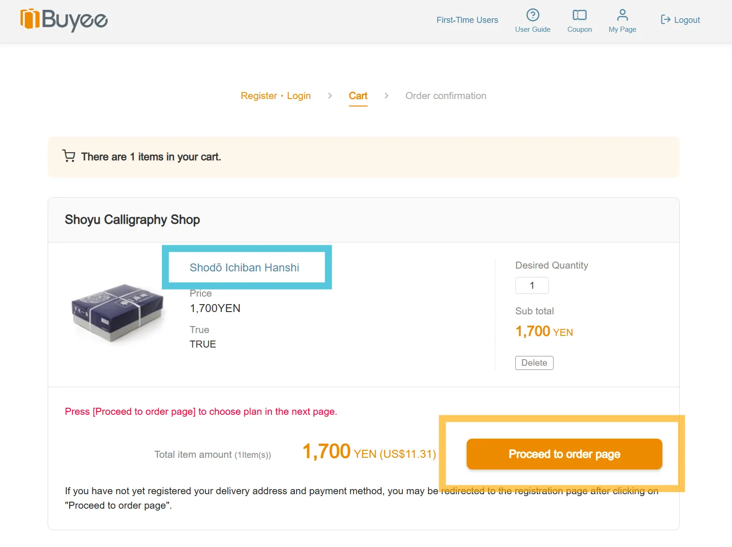The image size is (732, 547).
Task: Open My Page person icon
Action: 622,15
